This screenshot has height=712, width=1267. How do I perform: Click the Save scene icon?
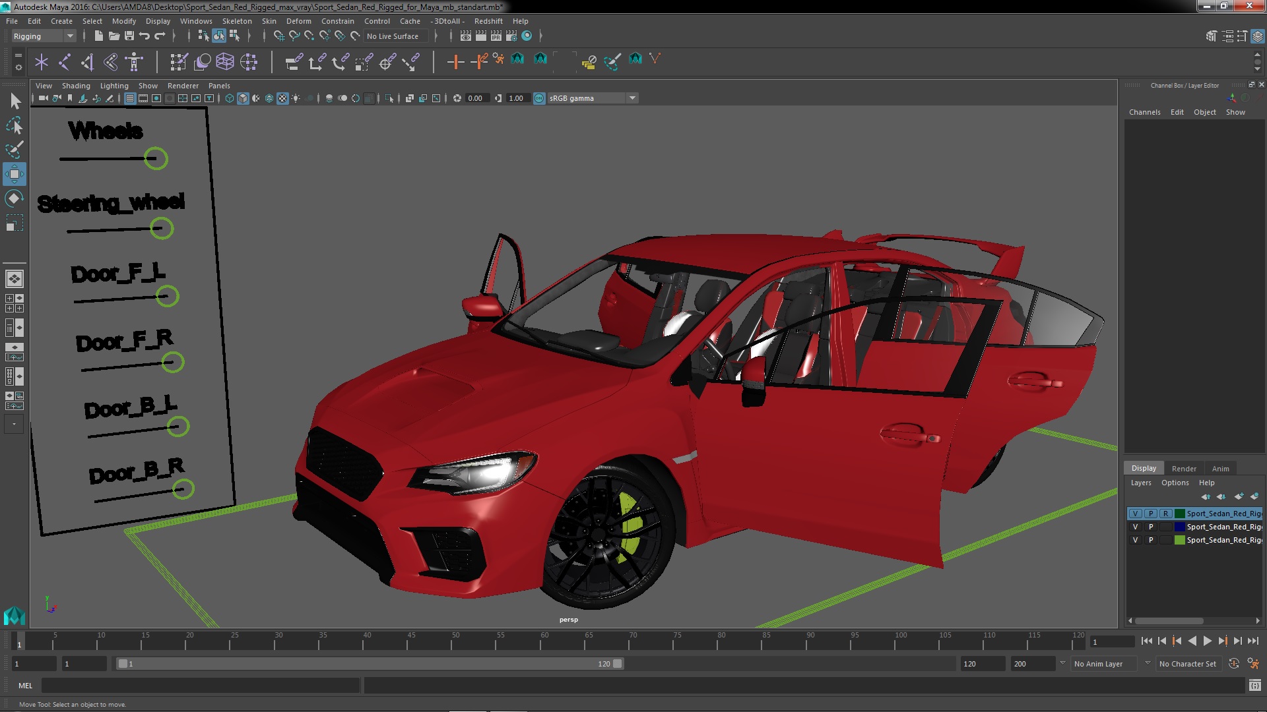(x=129, y=36)
